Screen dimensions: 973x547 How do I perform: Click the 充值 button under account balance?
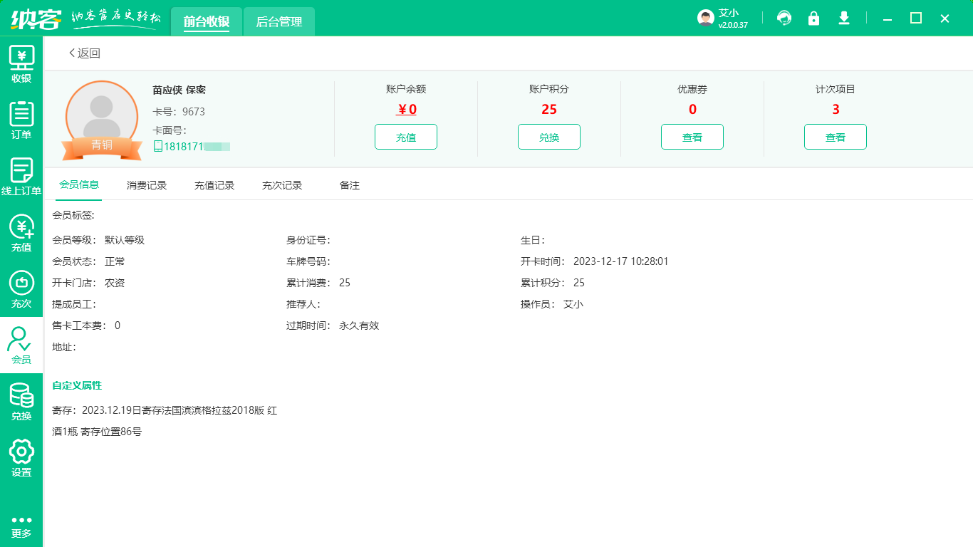tap(406, 137)
